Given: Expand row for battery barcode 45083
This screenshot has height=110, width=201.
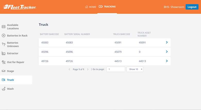Looking at the screenshot, I should (167, 43).
